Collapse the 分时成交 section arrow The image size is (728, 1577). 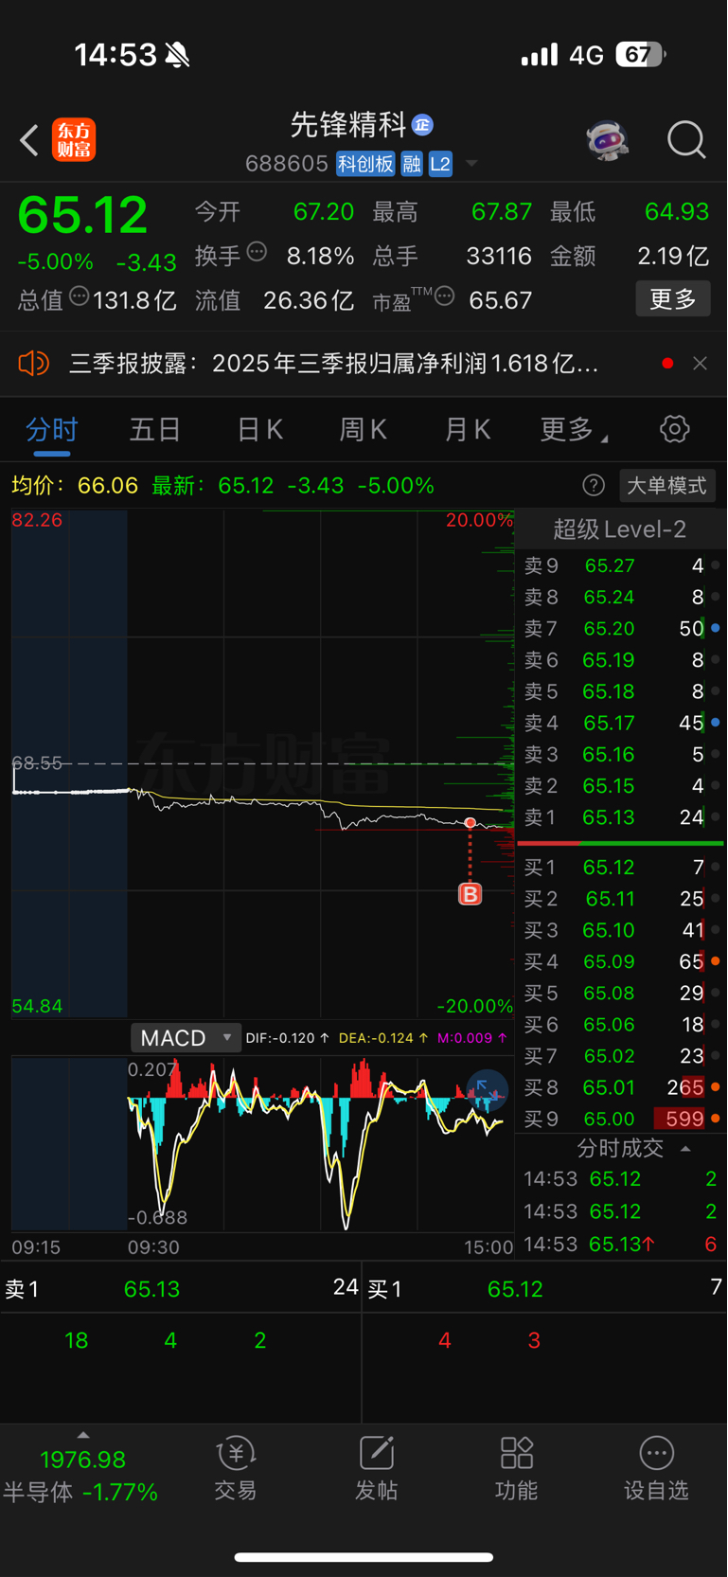click(686, 1149)
